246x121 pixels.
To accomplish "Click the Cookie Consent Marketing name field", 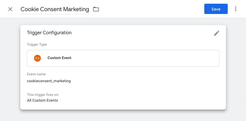I will [x=55, y=9].
